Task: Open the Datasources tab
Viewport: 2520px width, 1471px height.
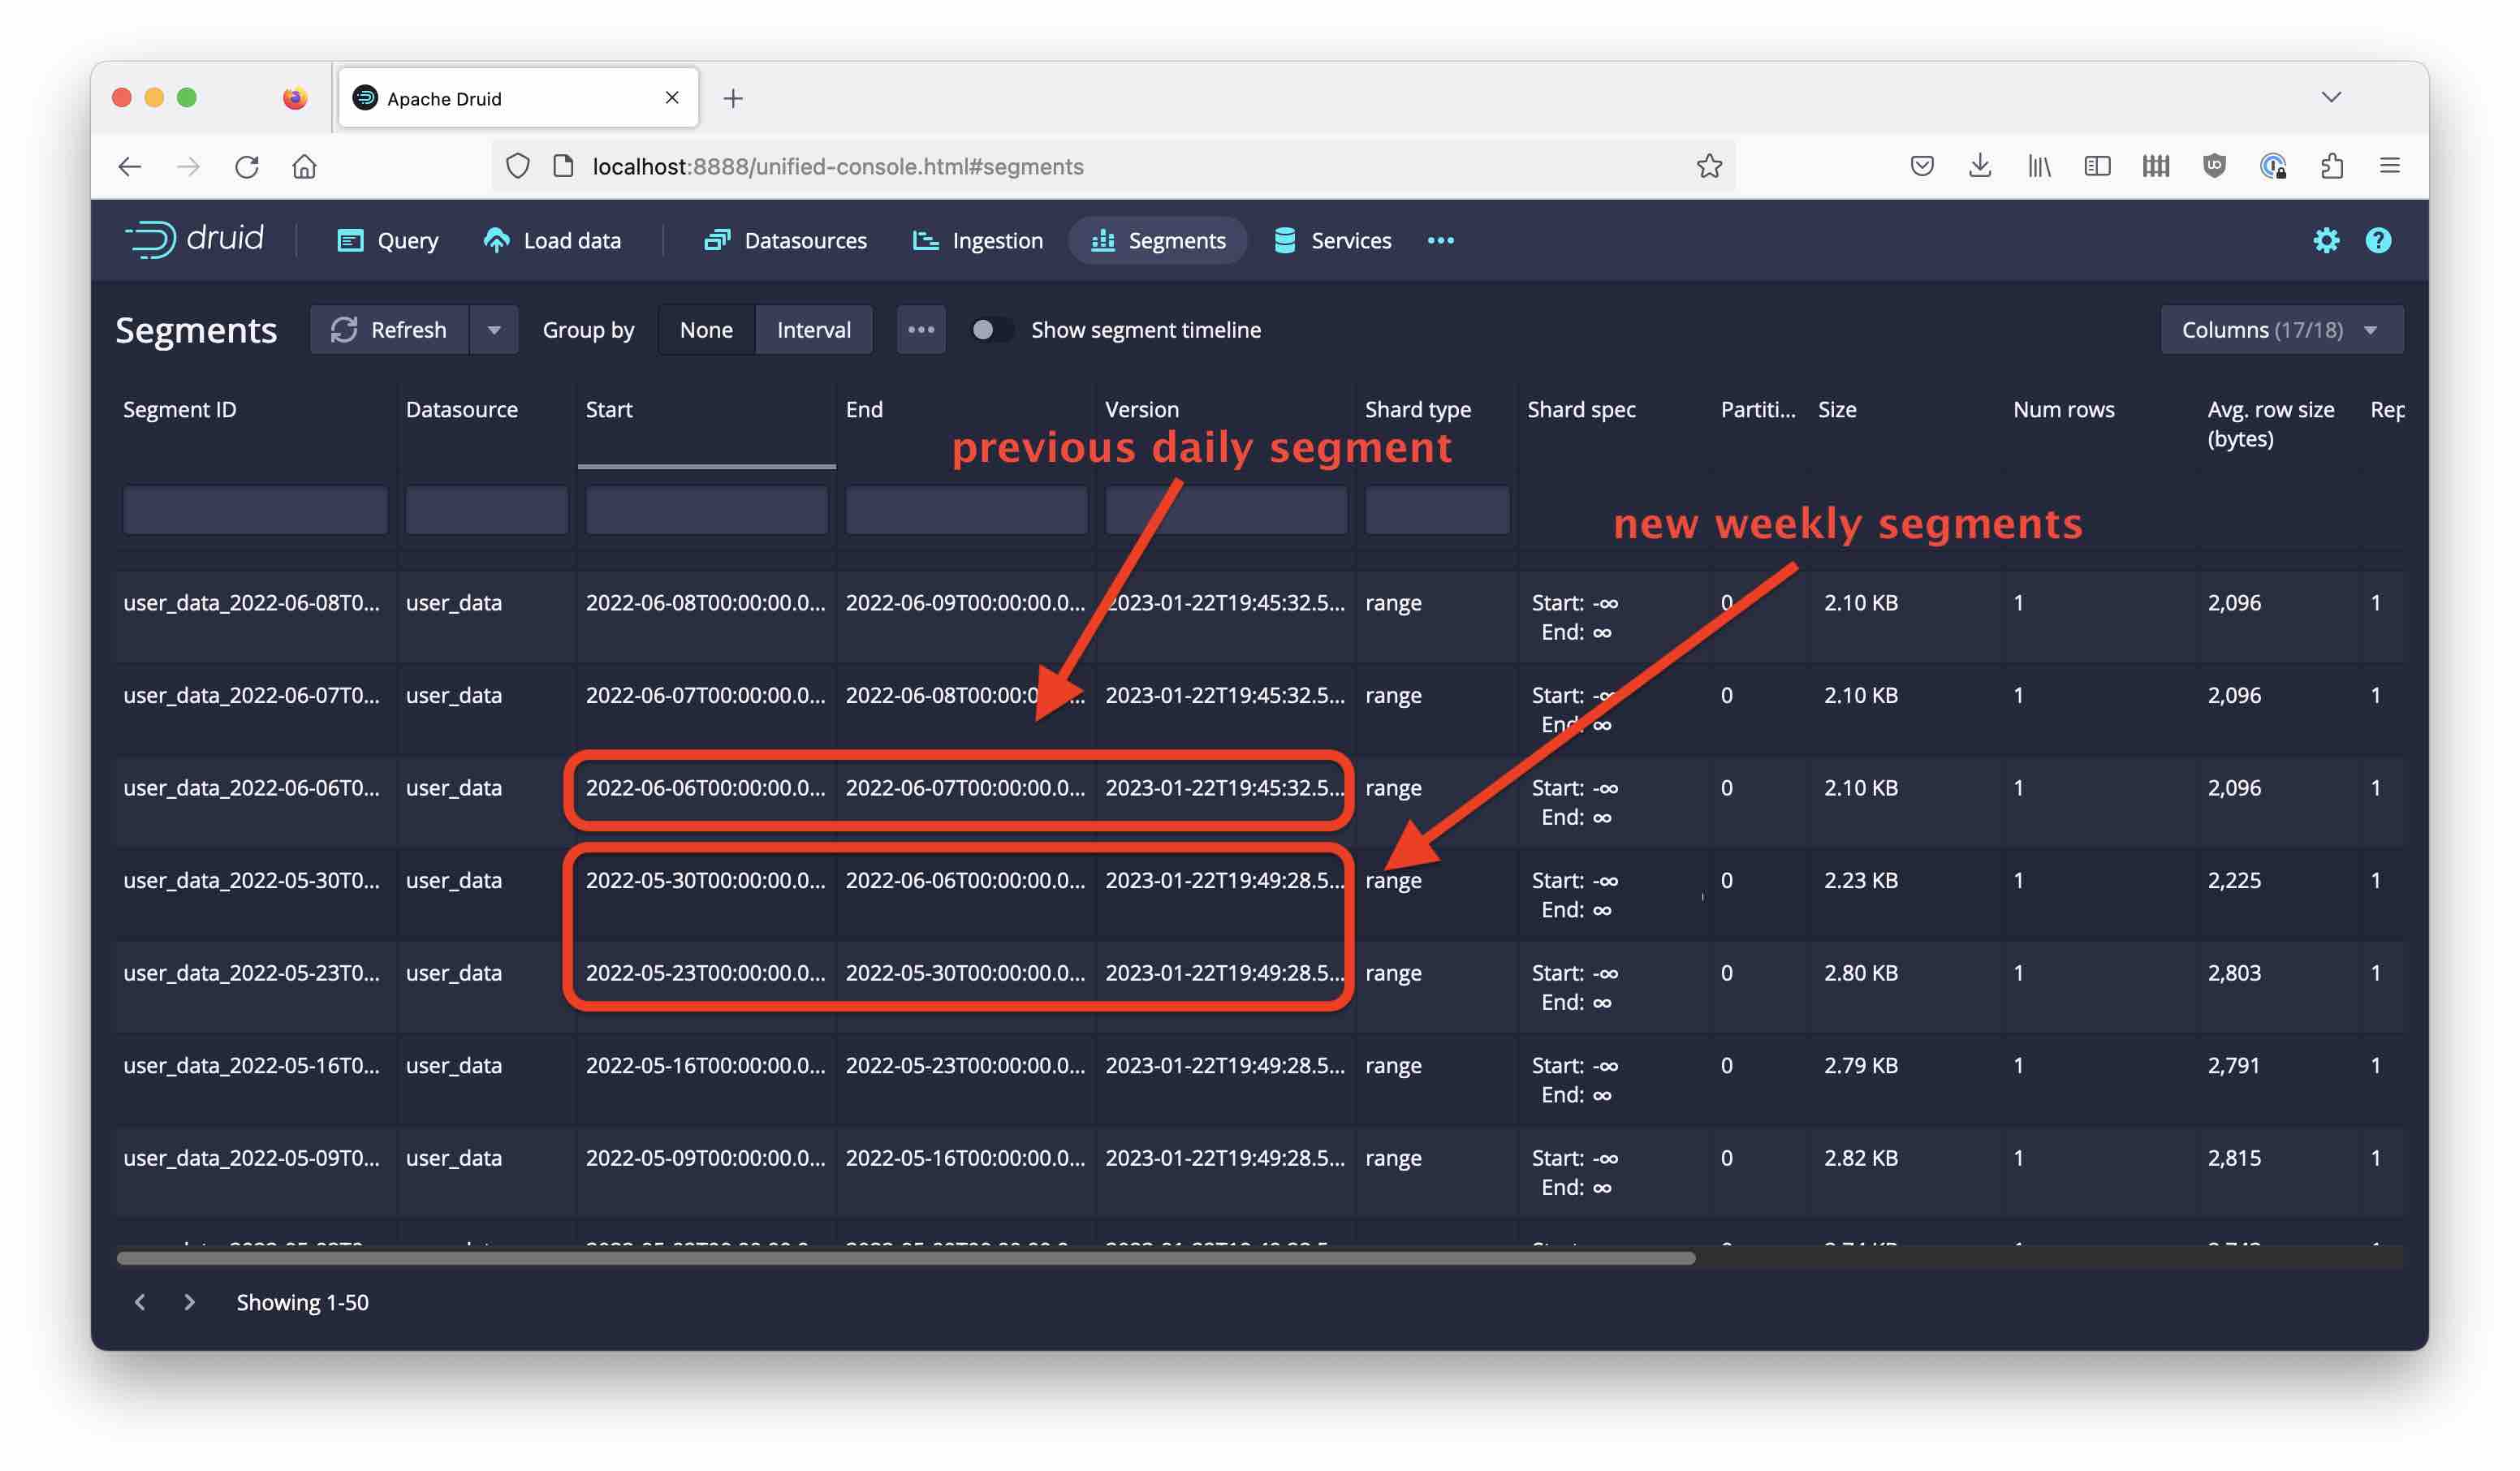Action: click(x=786, y=240)
